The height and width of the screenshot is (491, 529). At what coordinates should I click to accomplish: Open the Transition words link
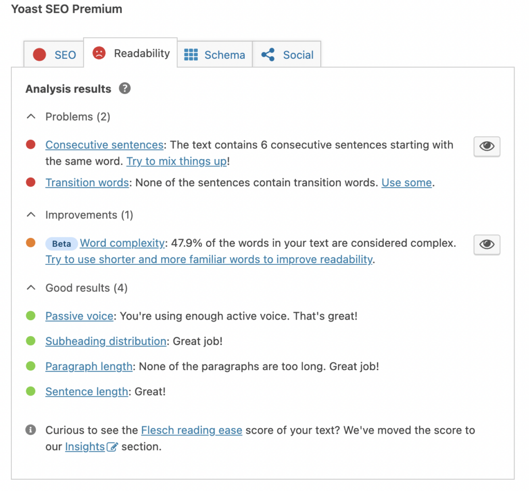tap(87, 182)
